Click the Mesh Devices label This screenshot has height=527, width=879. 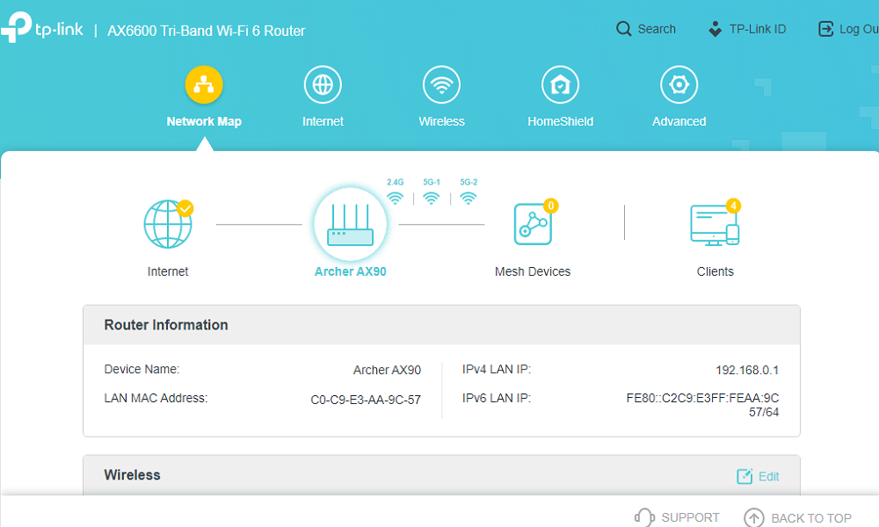pos(533,271)
